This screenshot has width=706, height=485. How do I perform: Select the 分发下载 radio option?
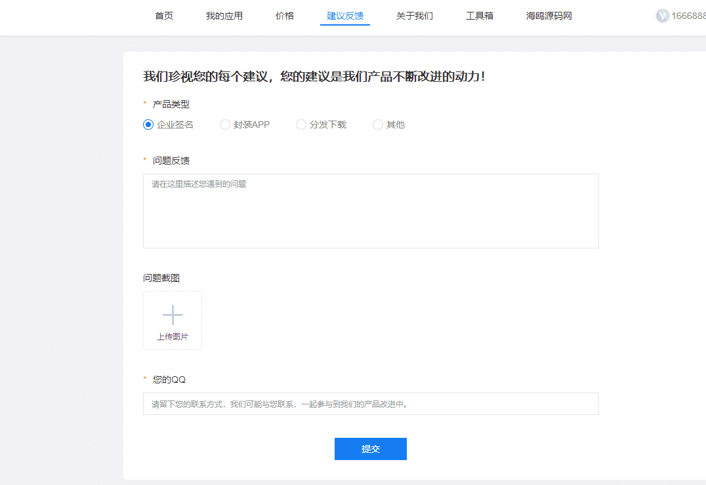tap(301, 125)
